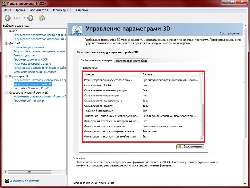Click the task tree's left scroll arrow
The height and width of the screenshot is (188, 250).
tap(5, 172)
